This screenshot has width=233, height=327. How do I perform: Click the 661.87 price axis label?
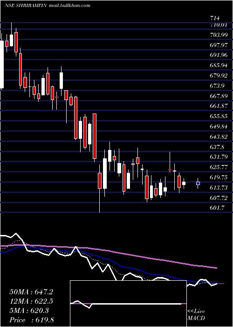pos(219,106)
